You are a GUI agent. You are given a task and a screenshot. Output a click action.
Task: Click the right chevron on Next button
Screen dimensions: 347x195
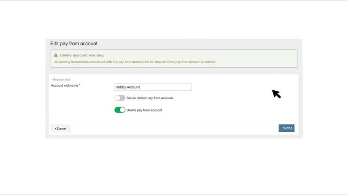coord(291,128)
